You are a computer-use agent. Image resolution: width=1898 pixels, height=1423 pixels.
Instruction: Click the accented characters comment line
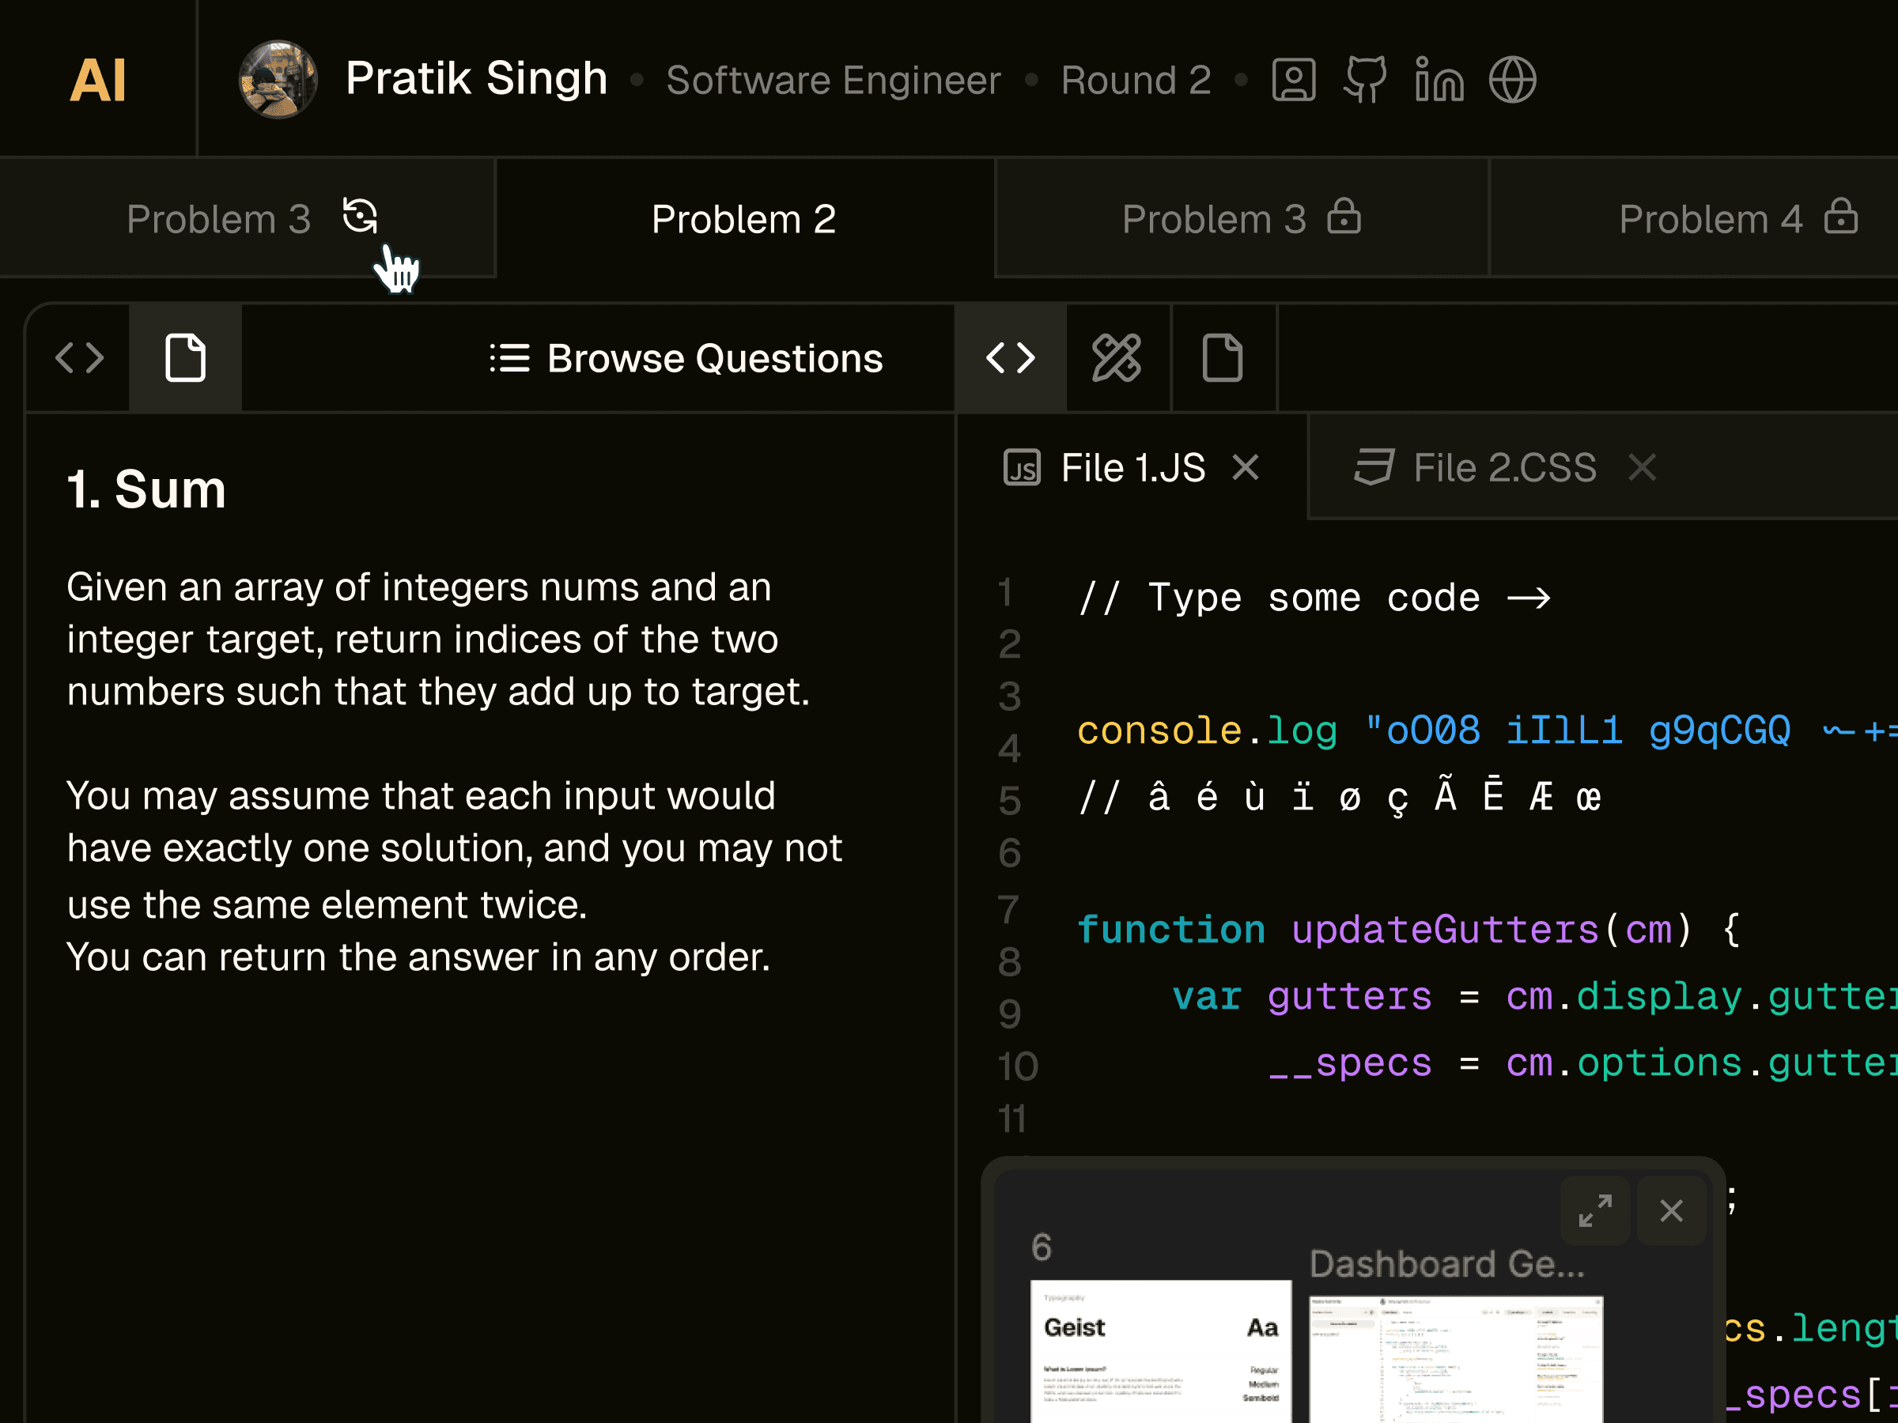click(x=1340, y=797)
